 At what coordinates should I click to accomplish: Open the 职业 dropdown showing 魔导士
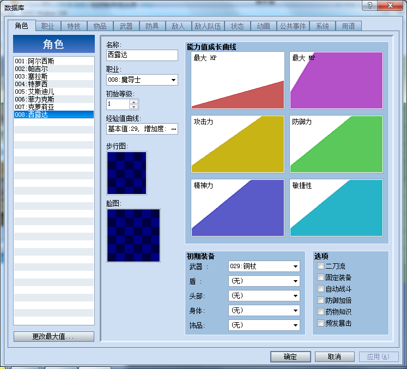(x=142, y=80)
